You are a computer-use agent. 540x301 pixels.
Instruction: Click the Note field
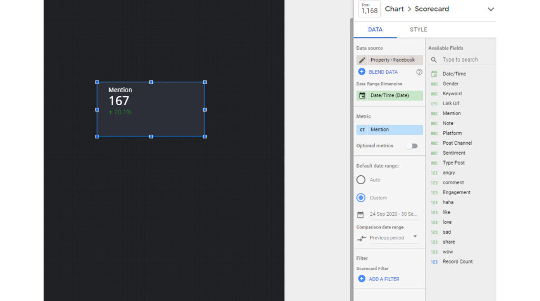(x=448, y=123)
